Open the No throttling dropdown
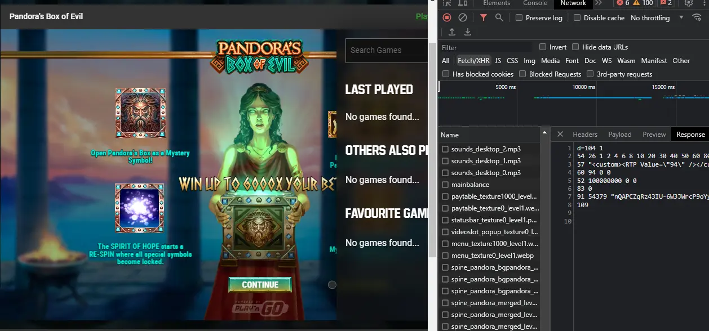The height and width of the screenshot is (331, 709). pyautogui.click(x=657, y=17)
